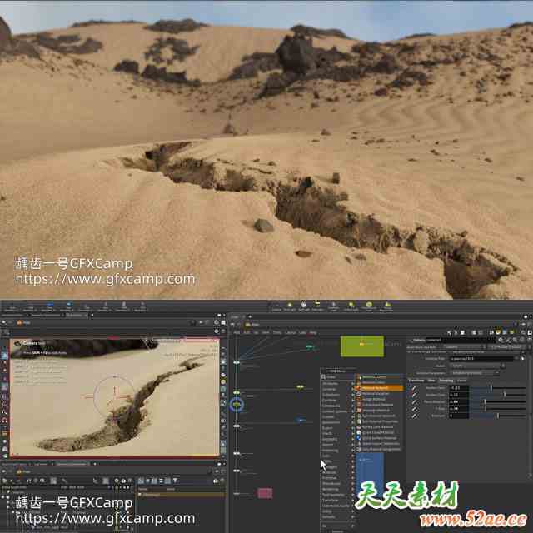Open the View menu in the network editor
Image resolution: width=533 pixels, height=533 pixels.
pyautogui.click(x=256, y=332)
